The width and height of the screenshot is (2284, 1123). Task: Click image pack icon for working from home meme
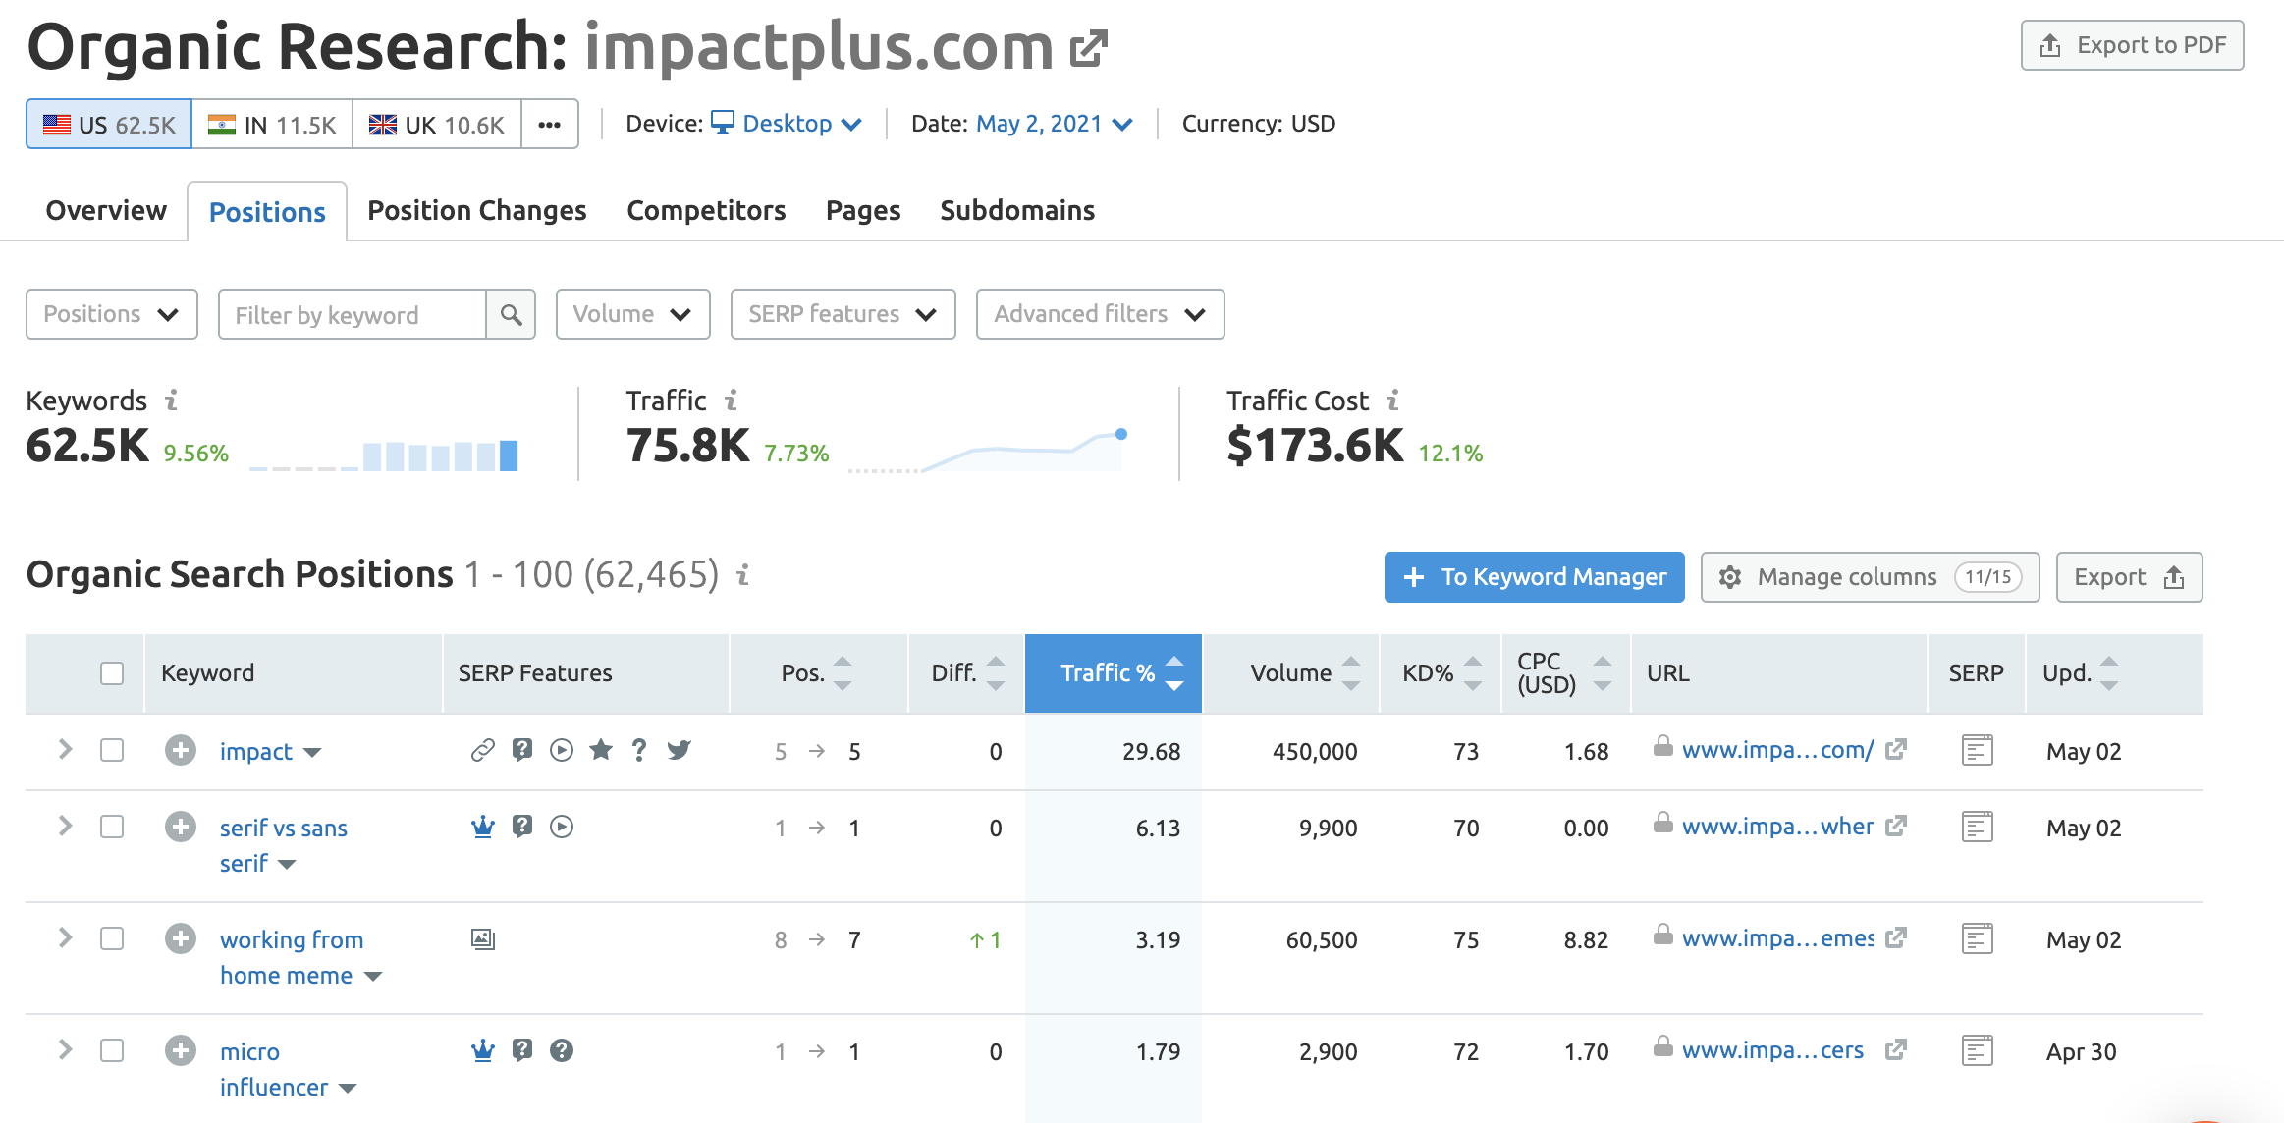[482, 939]
